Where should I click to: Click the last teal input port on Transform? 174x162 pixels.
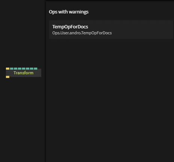tap(36, 69)
